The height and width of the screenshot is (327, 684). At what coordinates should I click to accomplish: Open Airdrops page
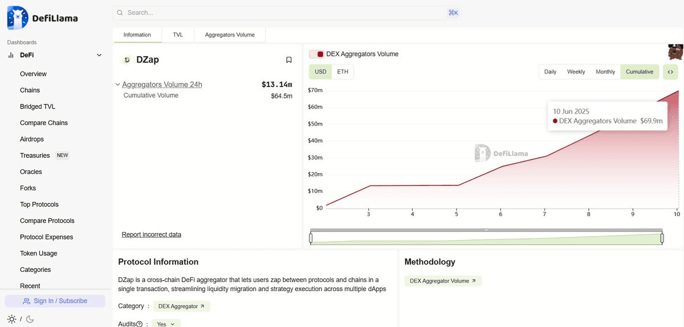[32, 139]
